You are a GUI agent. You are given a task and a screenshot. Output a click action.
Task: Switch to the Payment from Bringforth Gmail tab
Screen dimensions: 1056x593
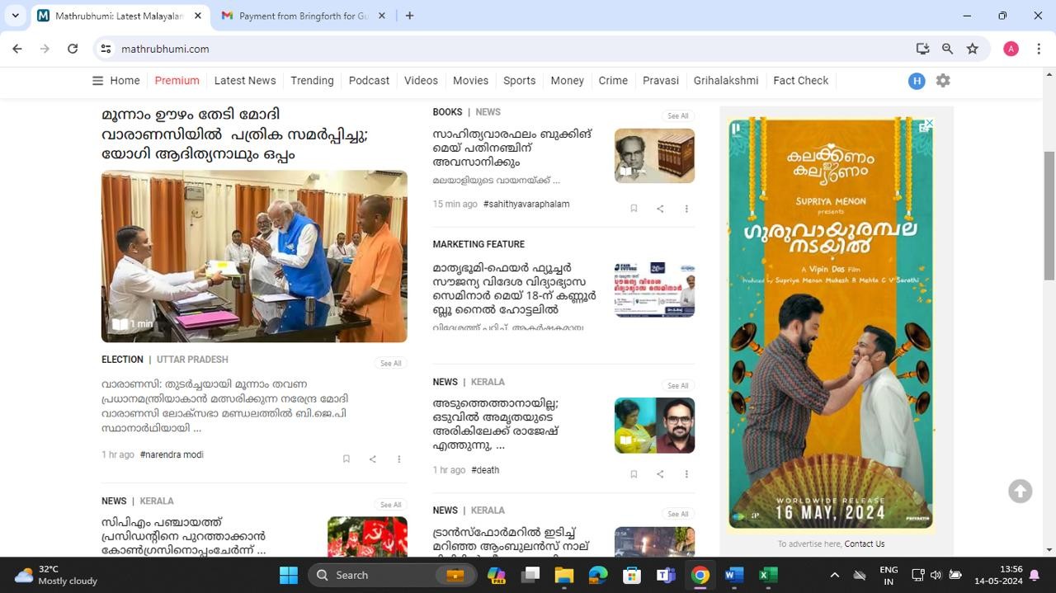coord(302,16)
